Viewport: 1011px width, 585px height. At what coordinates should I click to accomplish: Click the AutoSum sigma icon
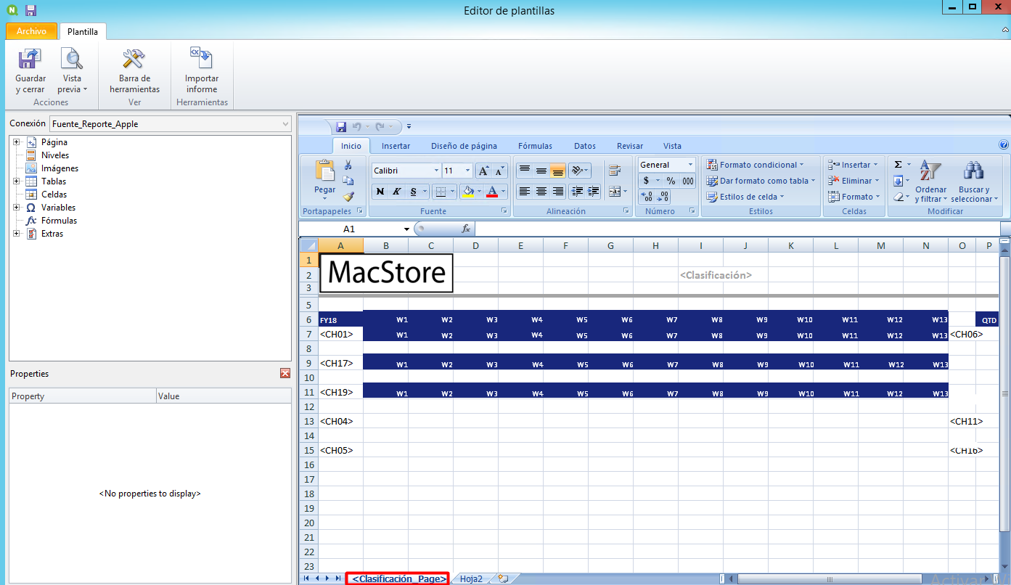[x=898, y=165]
